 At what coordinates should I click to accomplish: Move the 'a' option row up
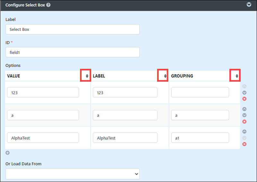pyautogui.click(x=244, y=109)
